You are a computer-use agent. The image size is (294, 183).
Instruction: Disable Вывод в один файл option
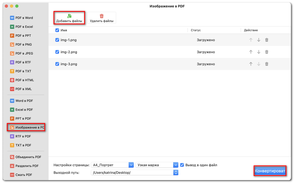(x=182, y=165)
